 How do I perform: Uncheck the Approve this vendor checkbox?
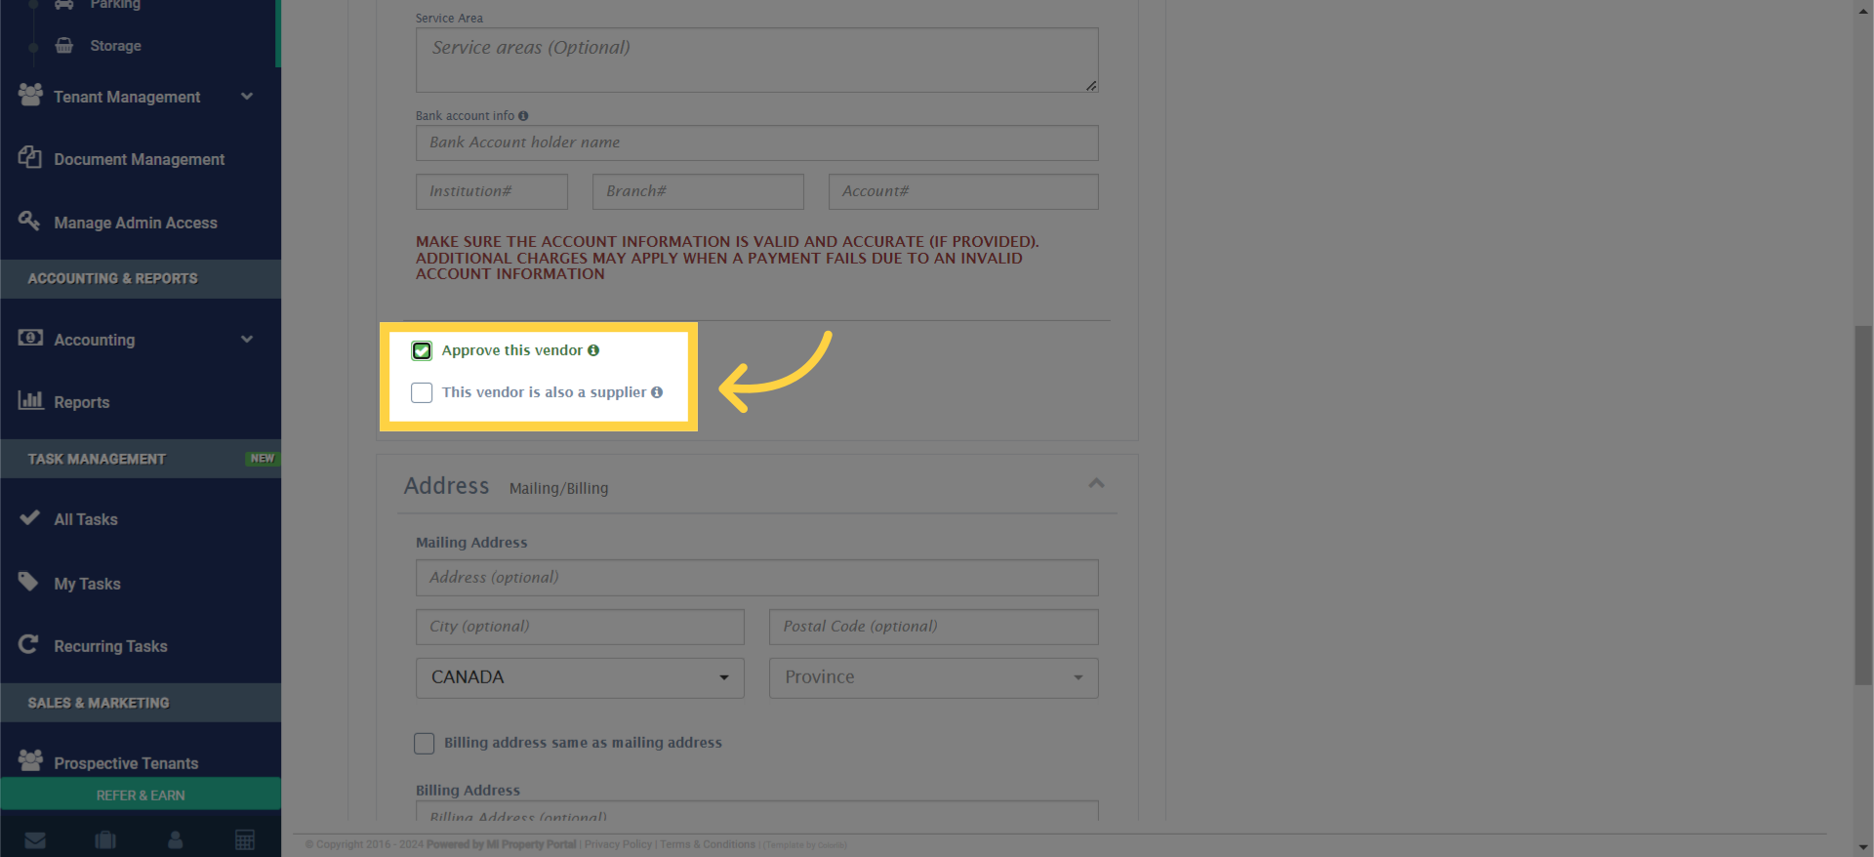point(422,350)
